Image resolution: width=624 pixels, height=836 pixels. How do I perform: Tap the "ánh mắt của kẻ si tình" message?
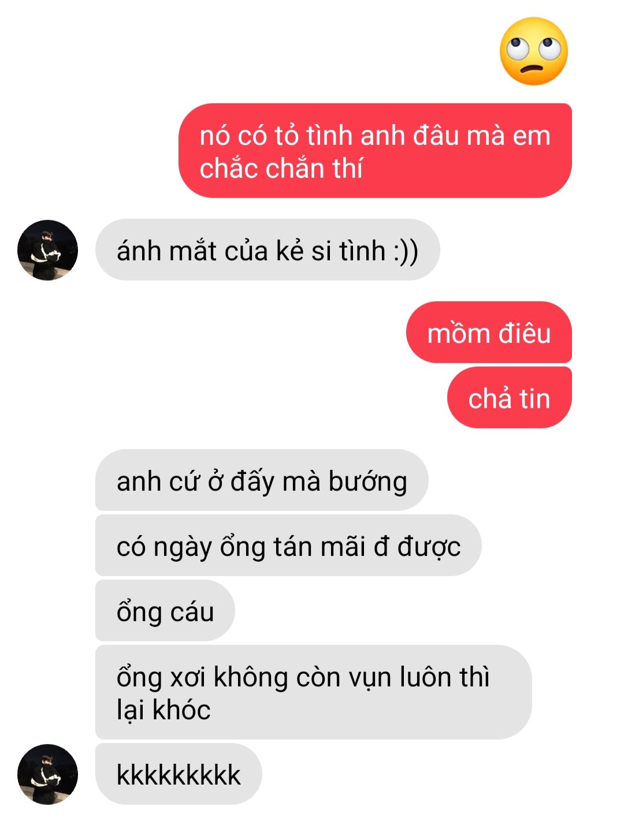pyautogui.click(x=268, y=250)
